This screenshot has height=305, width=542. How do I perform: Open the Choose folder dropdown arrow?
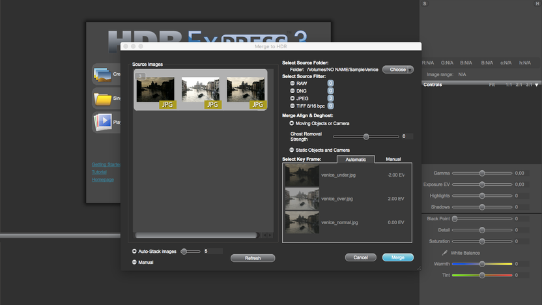pyautogui.click(x=410, y=70)
